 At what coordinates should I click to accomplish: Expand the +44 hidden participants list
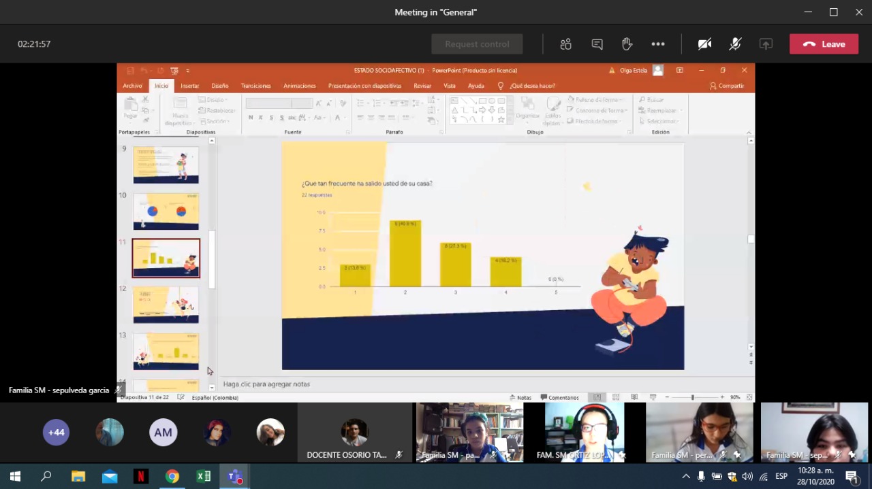56,433
